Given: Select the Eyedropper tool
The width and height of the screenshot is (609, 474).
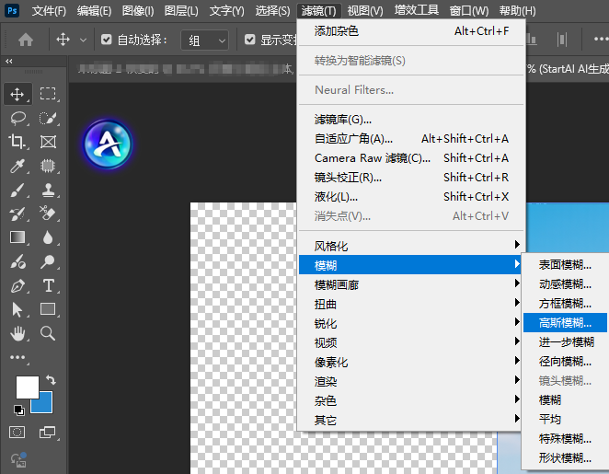Looking at the screenshot, I should (17, 167).
